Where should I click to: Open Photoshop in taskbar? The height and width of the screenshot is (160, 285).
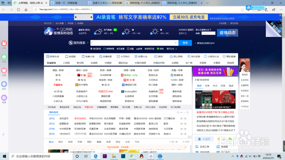pos(123,156)
